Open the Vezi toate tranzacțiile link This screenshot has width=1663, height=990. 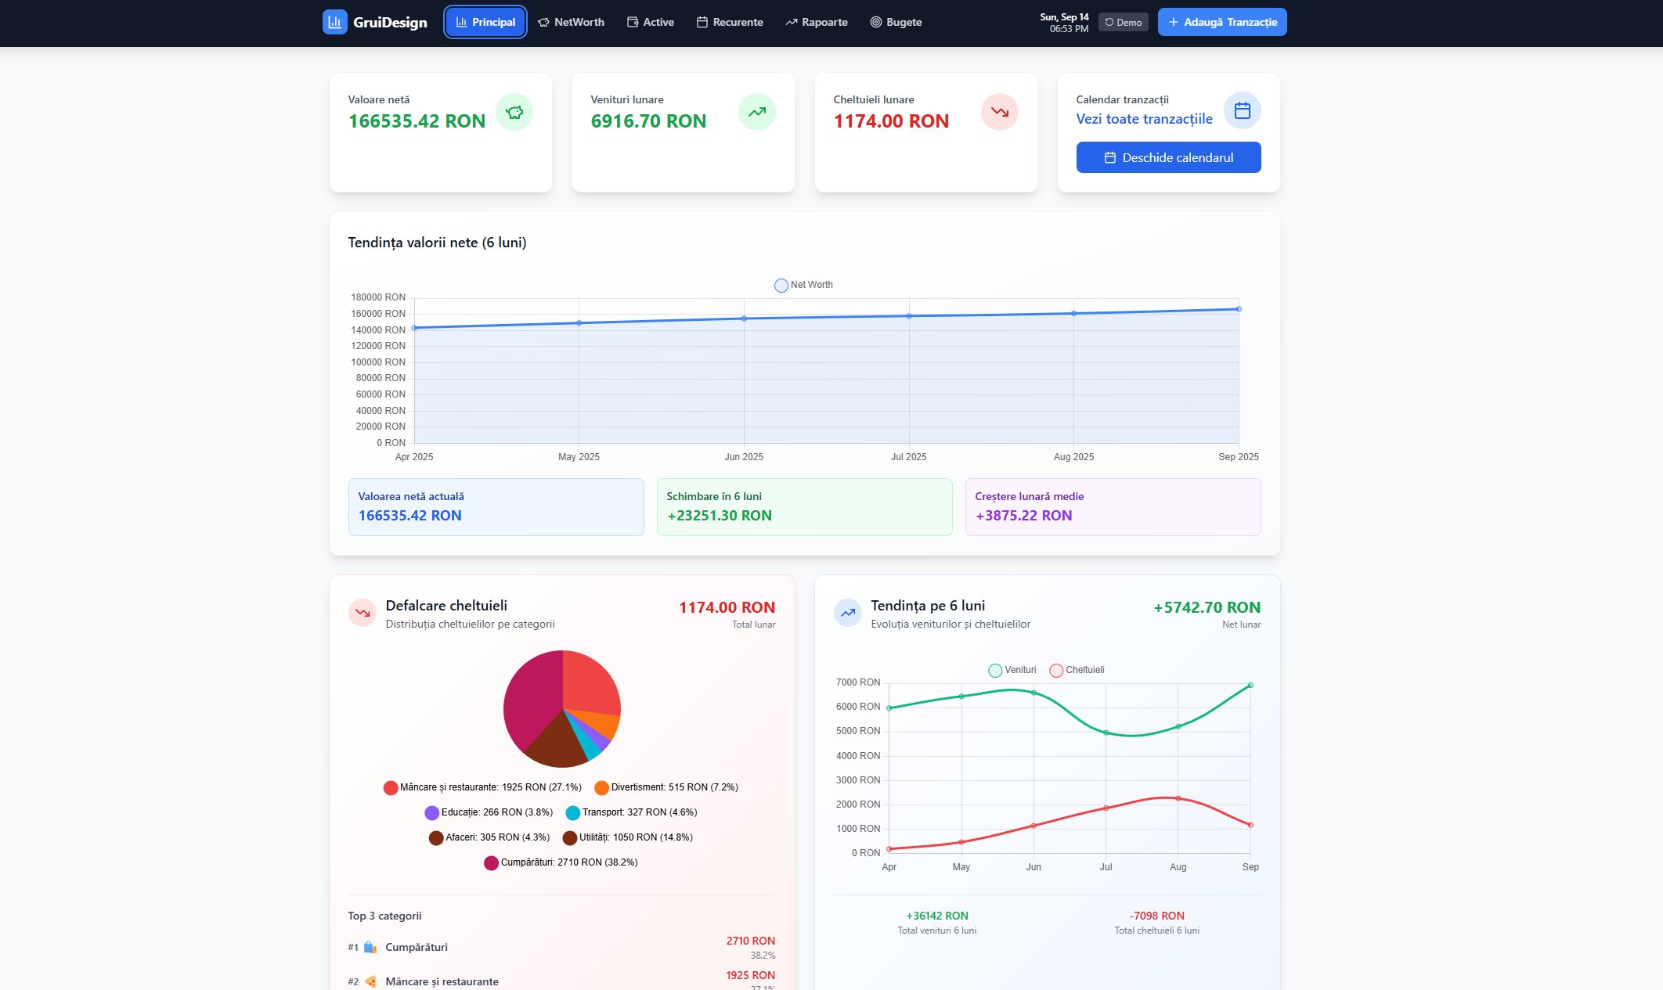click(1144, 119)
